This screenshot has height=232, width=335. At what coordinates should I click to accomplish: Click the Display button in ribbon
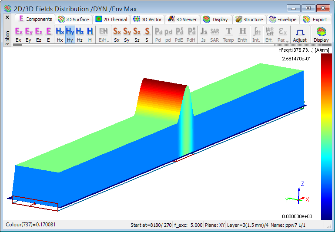321,34
